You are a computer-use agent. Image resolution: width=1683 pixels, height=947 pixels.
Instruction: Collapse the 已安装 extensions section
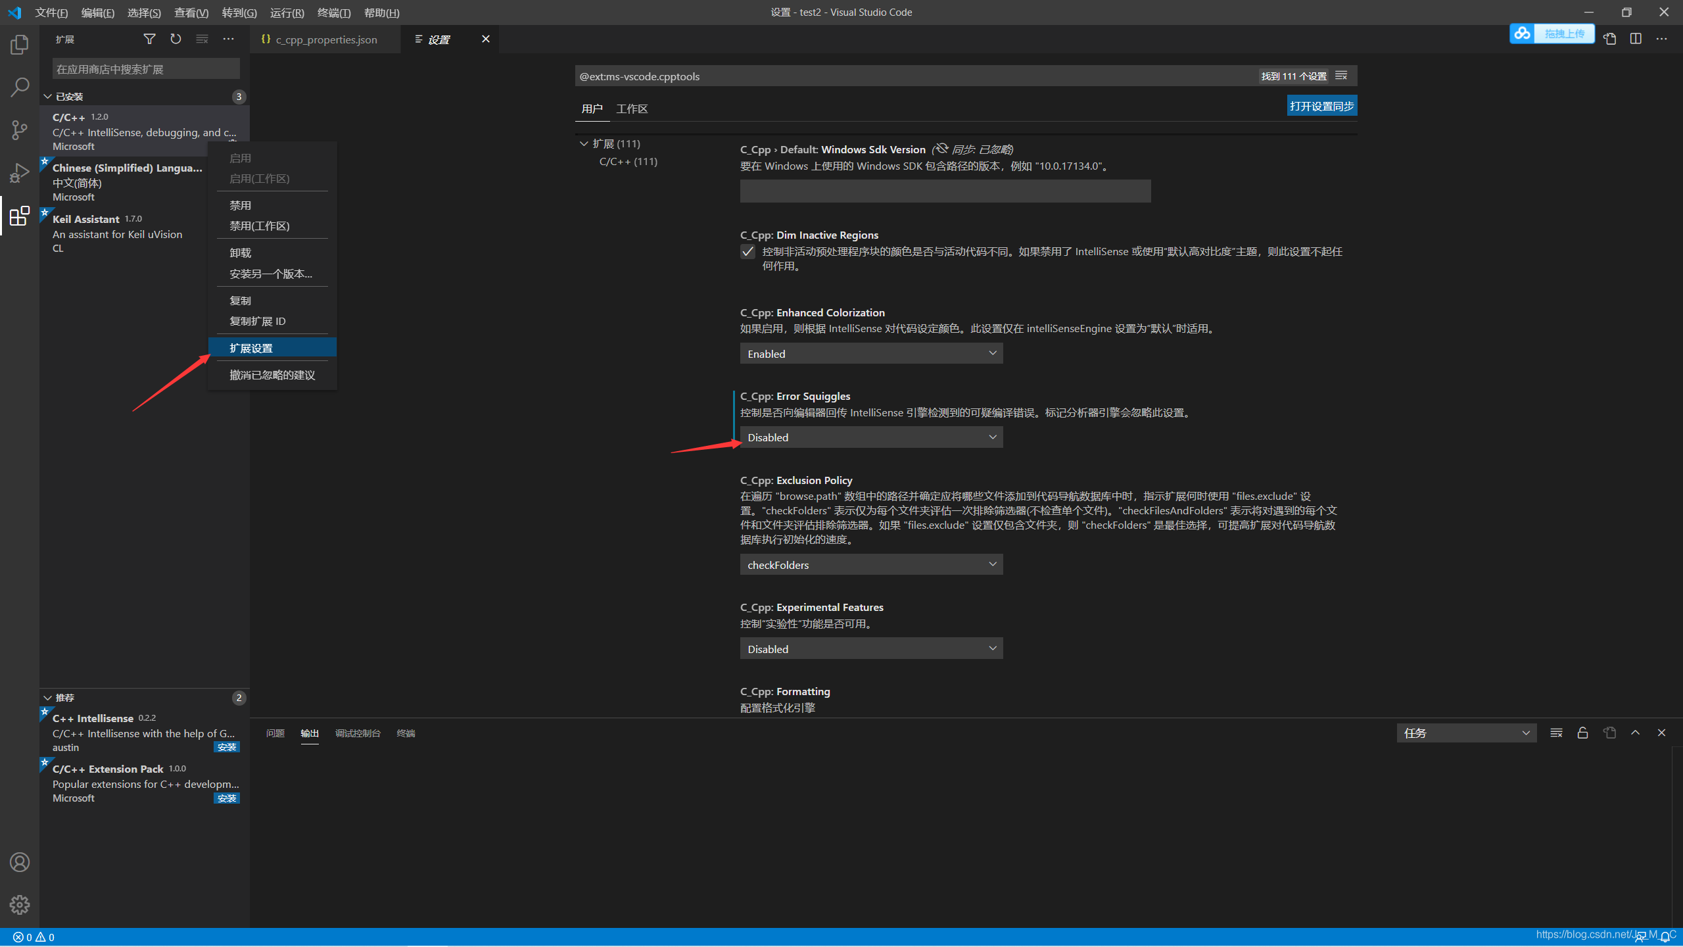click(145, 97)
